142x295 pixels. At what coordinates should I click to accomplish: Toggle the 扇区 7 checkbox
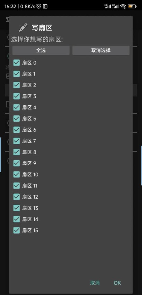[x=17, y=141]
